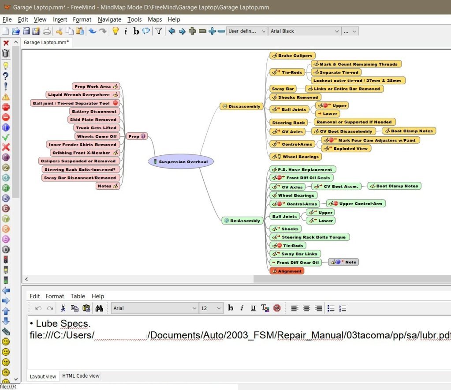Add the green checkmark icon to node
This screenshot has height=390, width=451.
[x=6, y=137]
